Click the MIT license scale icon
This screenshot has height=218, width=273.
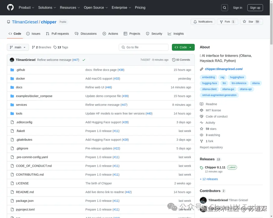pos(201,110)
